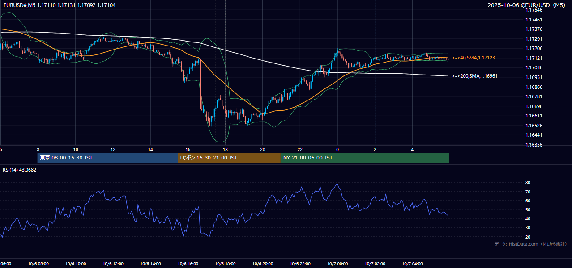Click the RSI(14) 43.0682 indicator label
This screenshot has width=572, height=268.
point(20,170)
